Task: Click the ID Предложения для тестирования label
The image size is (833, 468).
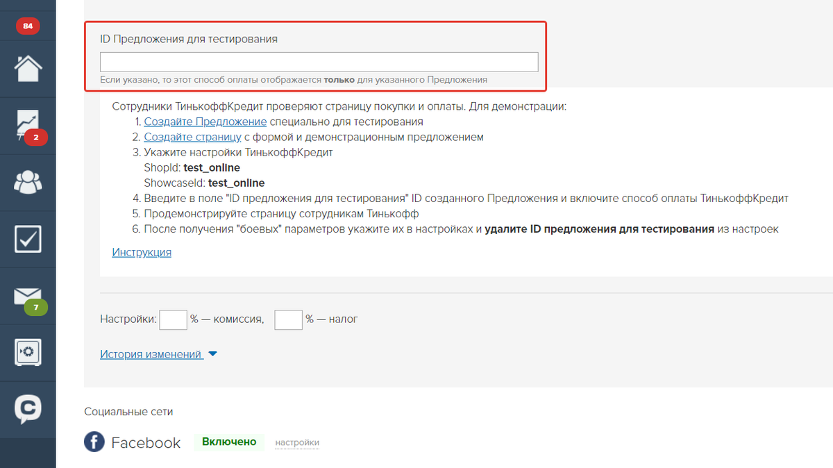Action: tap(189, 39)
